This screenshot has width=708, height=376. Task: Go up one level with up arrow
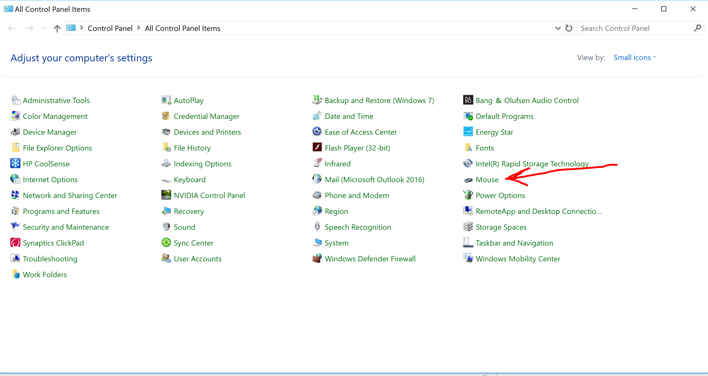tap(57, 28)
